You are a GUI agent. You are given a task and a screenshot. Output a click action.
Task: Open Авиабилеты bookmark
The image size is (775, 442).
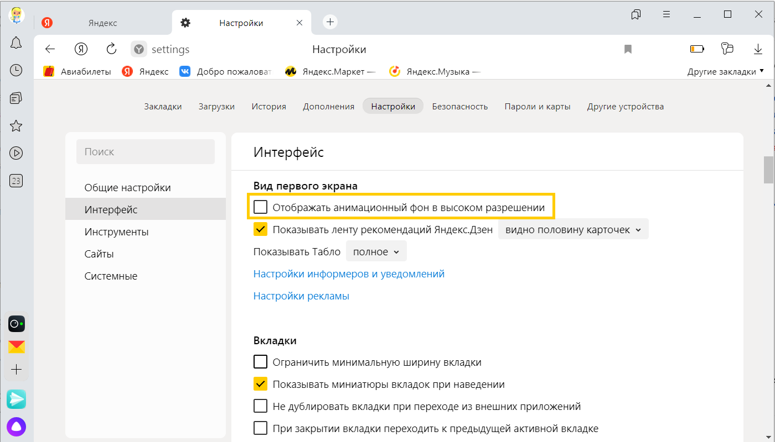(x=77, y=71)
